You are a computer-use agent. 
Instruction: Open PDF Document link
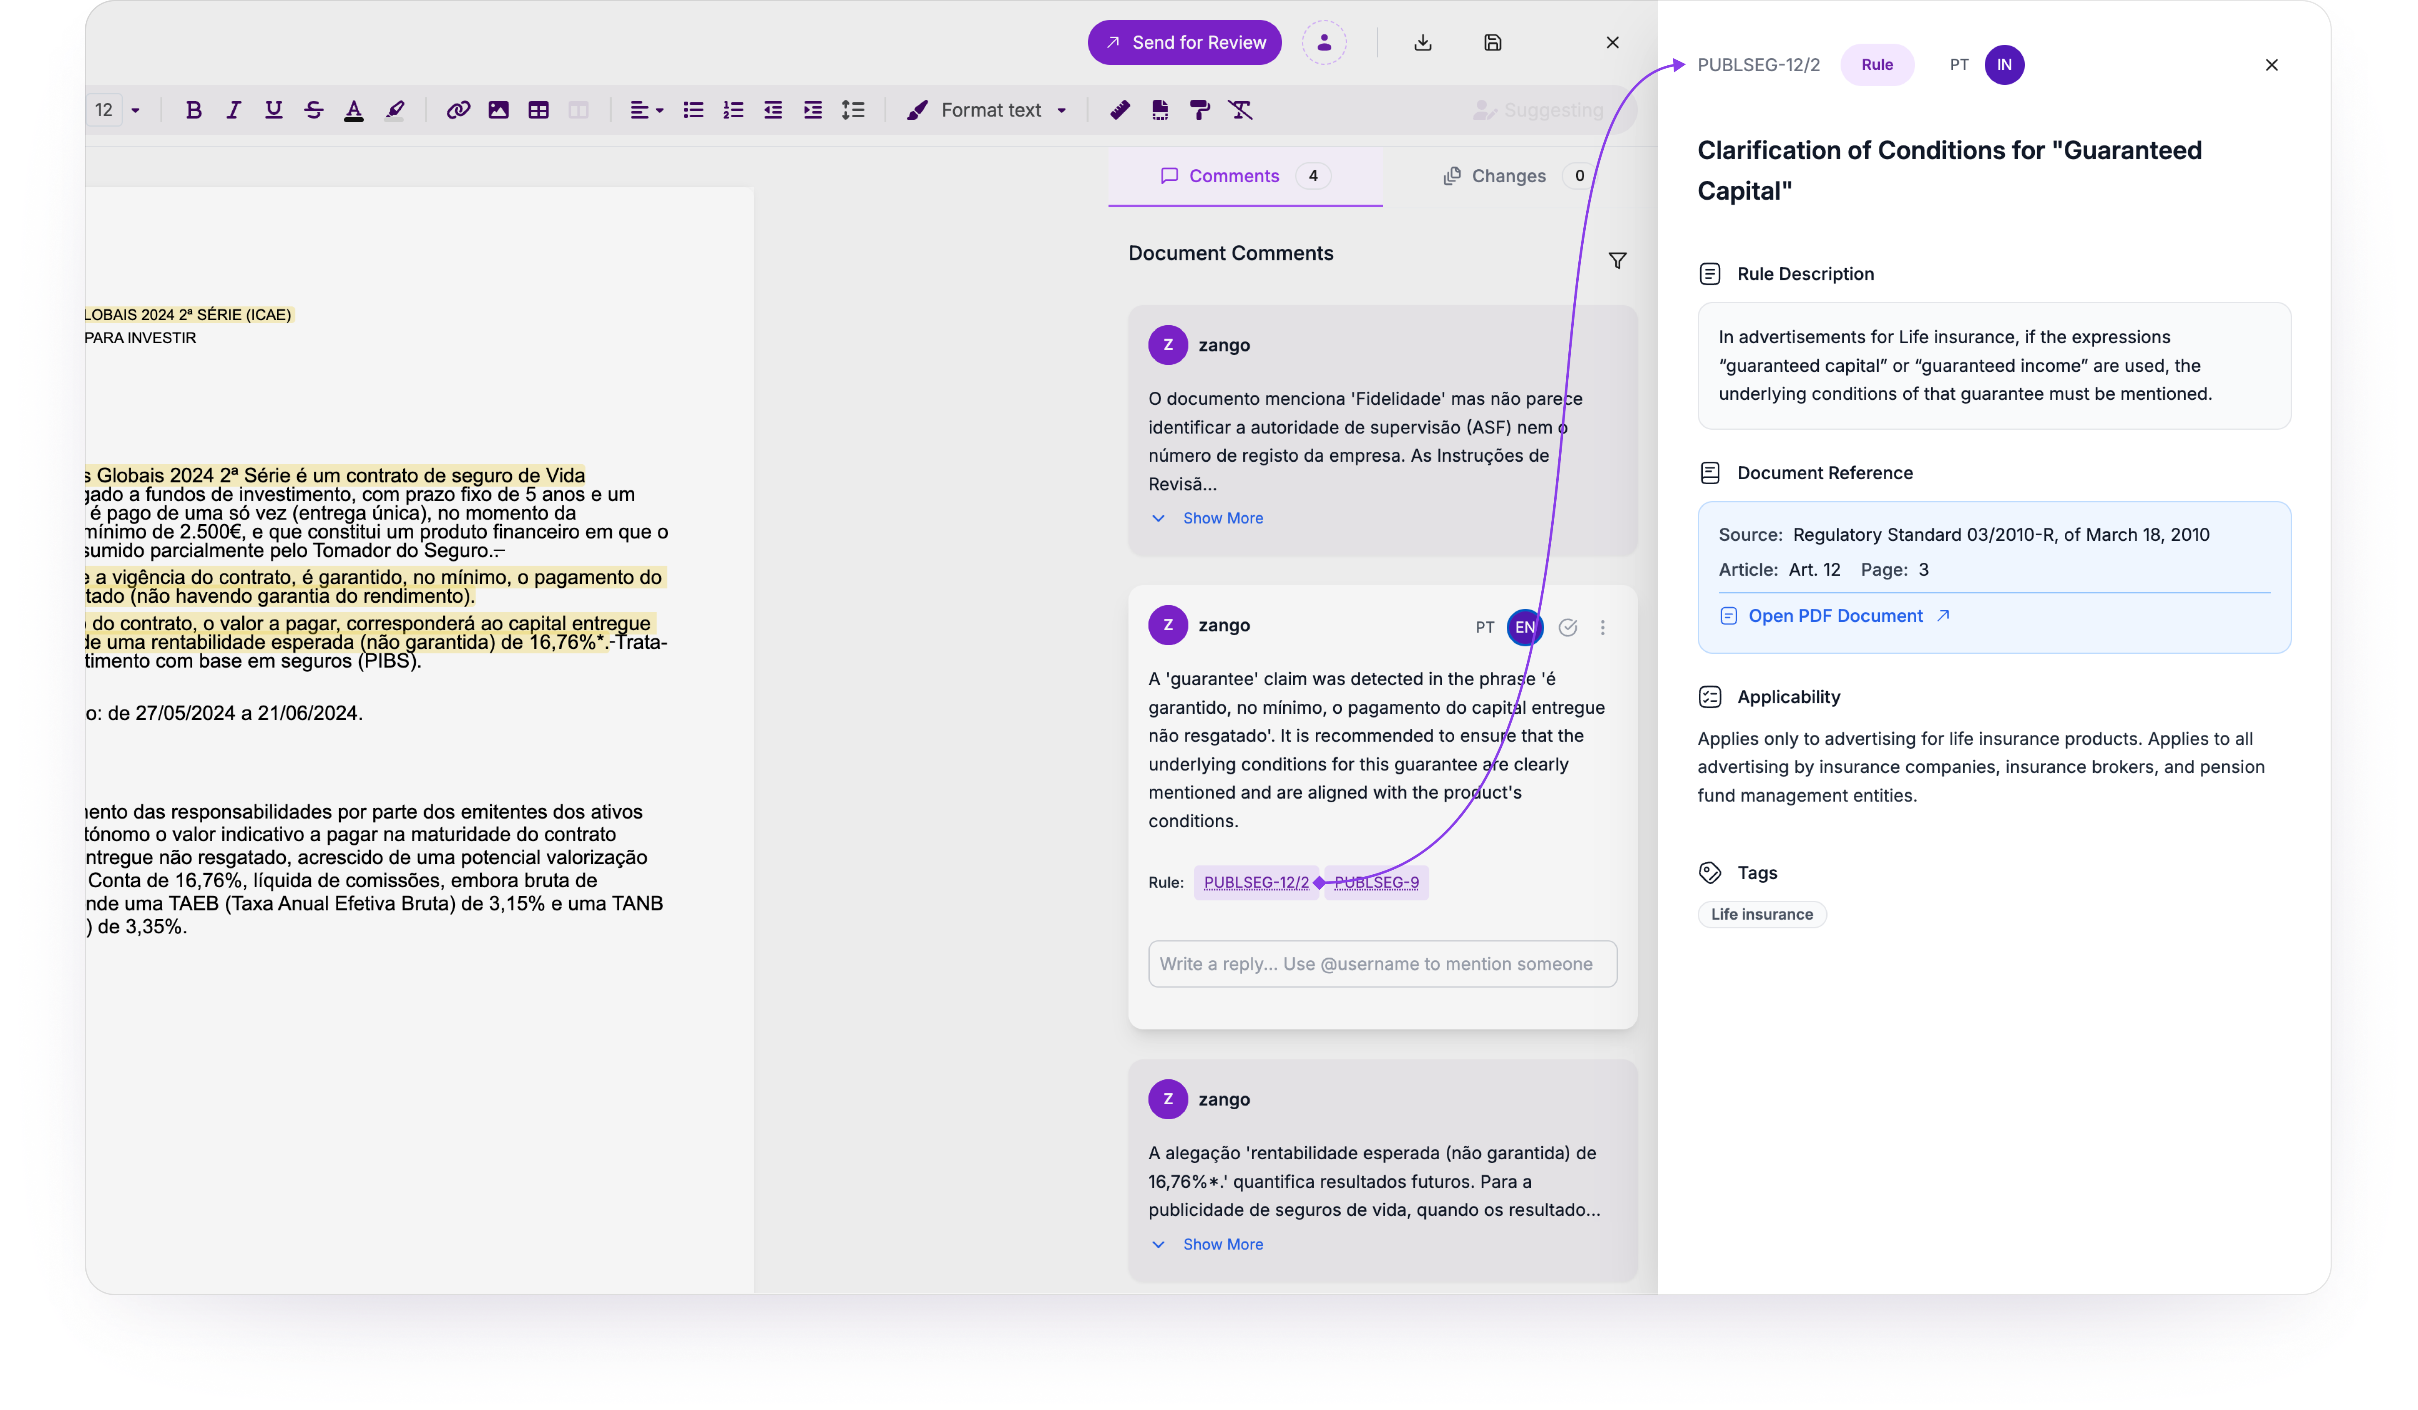(x=1835, y=616)
